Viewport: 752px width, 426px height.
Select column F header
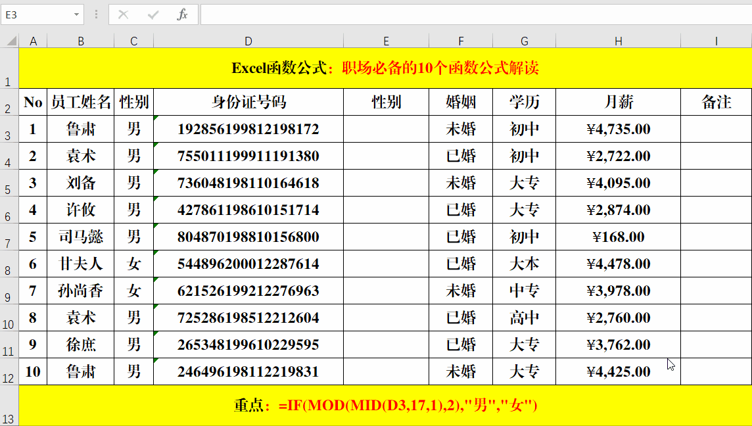(x=461, y=41)
